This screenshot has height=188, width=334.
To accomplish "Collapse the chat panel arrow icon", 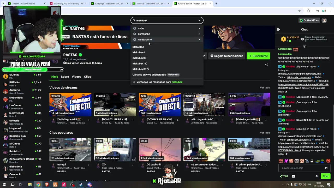I will pos(278,30).
